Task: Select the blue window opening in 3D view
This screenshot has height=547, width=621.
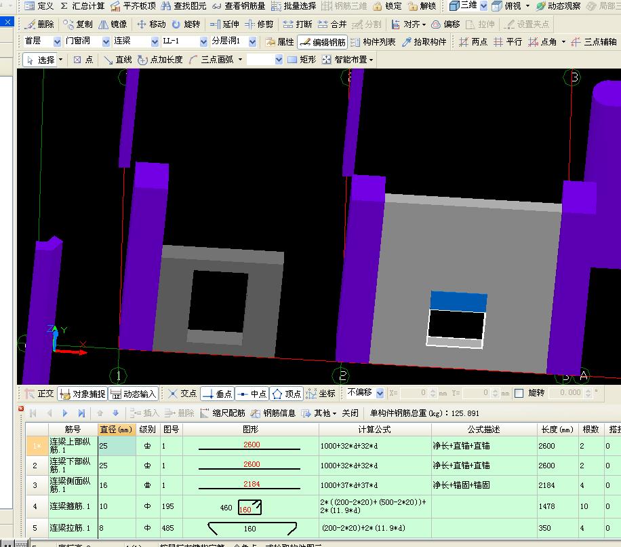Action: [458, 302]
